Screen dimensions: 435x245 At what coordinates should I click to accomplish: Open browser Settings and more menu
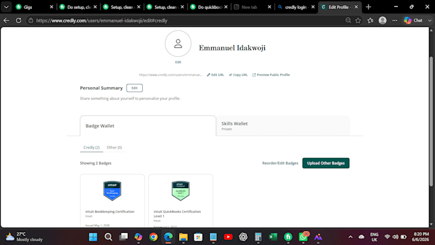[395, 20]
